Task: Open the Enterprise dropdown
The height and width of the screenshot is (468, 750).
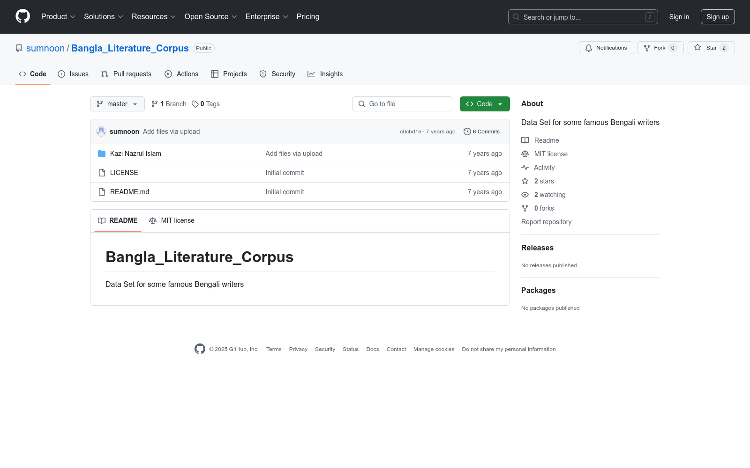Action: (267, 16)
